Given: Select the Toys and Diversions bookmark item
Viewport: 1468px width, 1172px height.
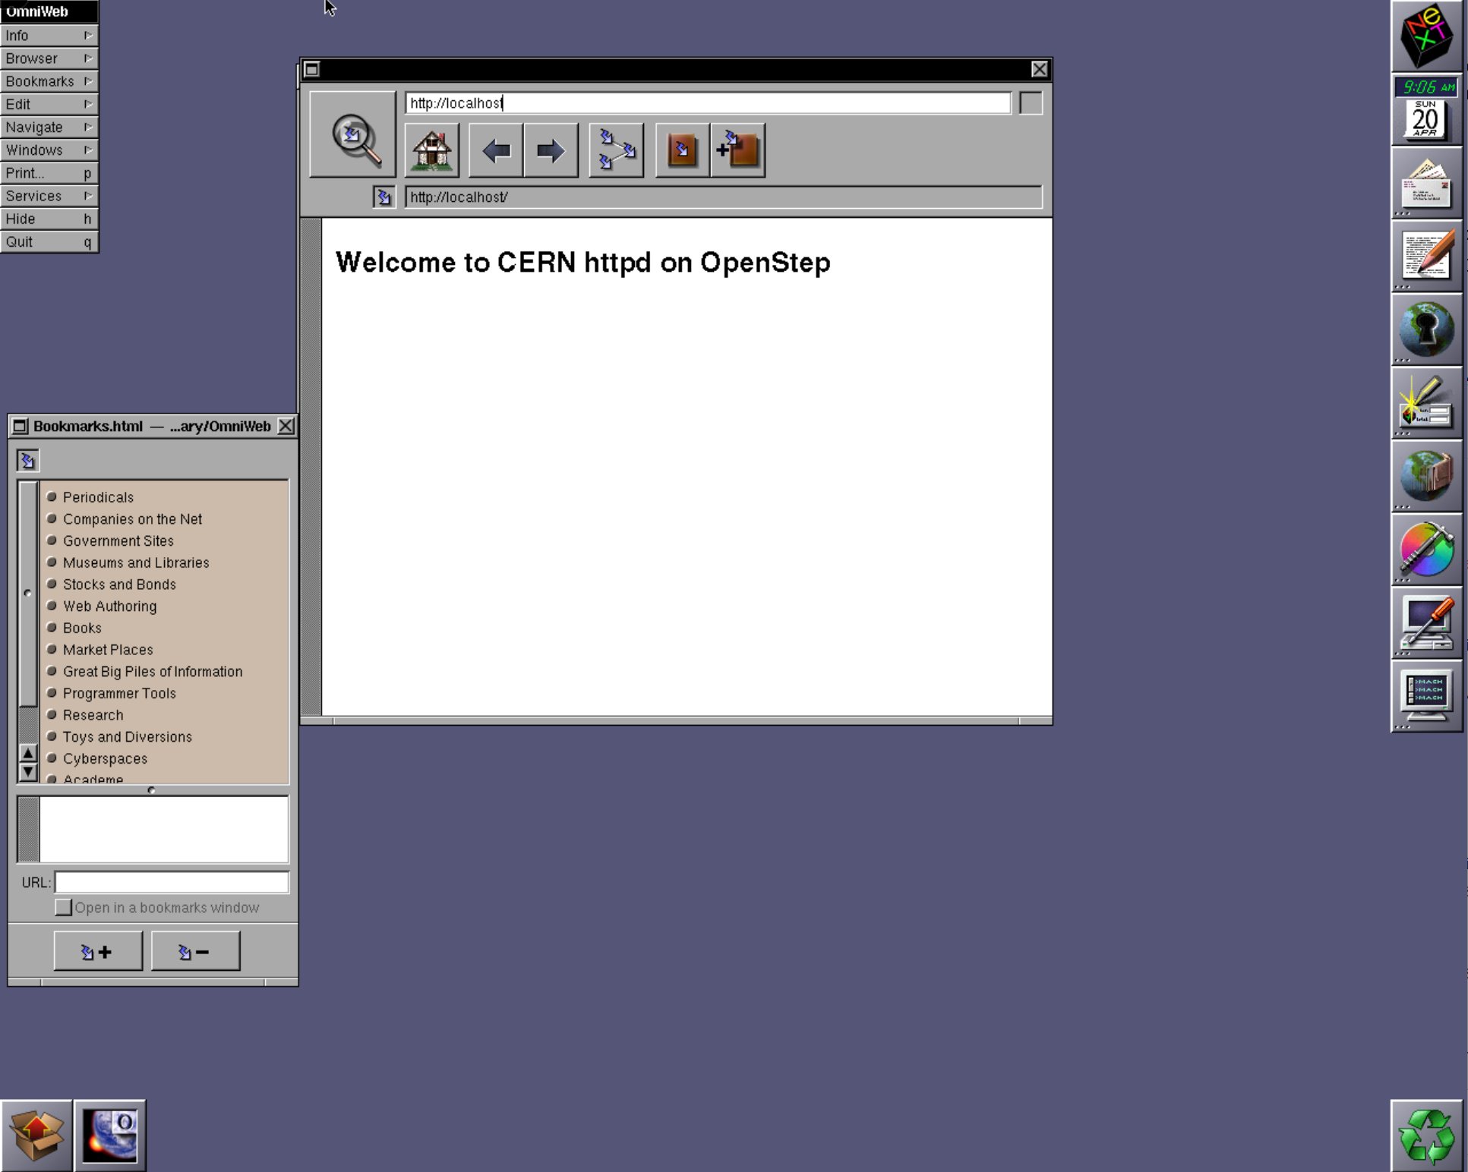Looking at the screenshot, I should 128,737.
